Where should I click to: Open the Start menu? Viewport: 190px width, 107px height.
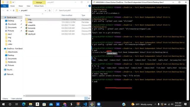(x=3, y=104)
